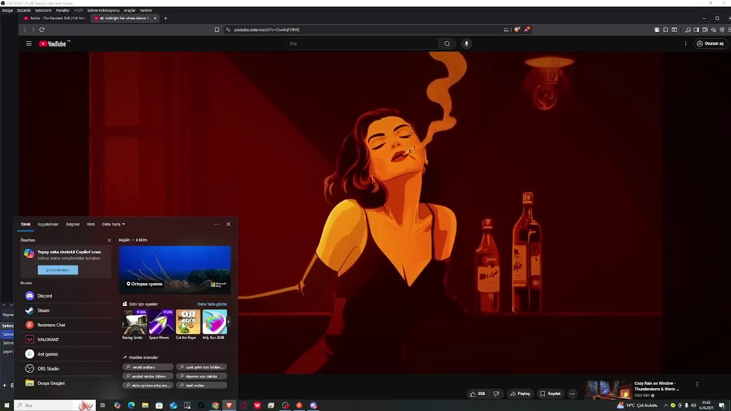Open a new Brave tab

(x=166, y=18)
